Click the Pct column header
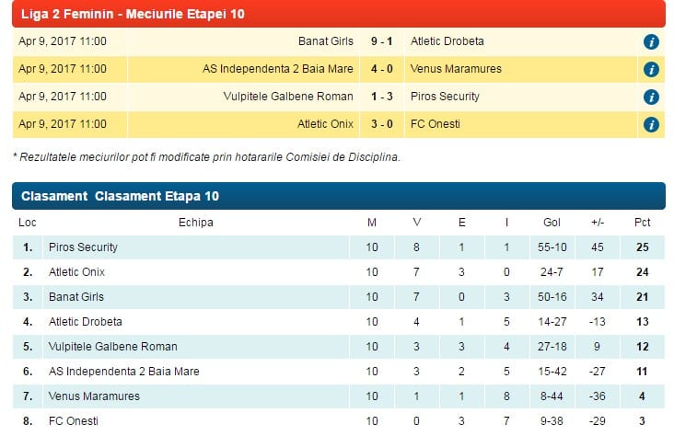This screenshot has height=436, width=674. click(642, 222)
